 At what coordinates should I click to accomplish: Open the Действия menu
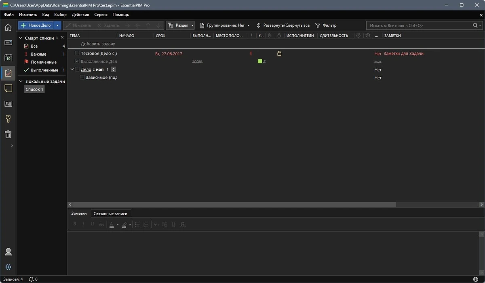(80, 15)
